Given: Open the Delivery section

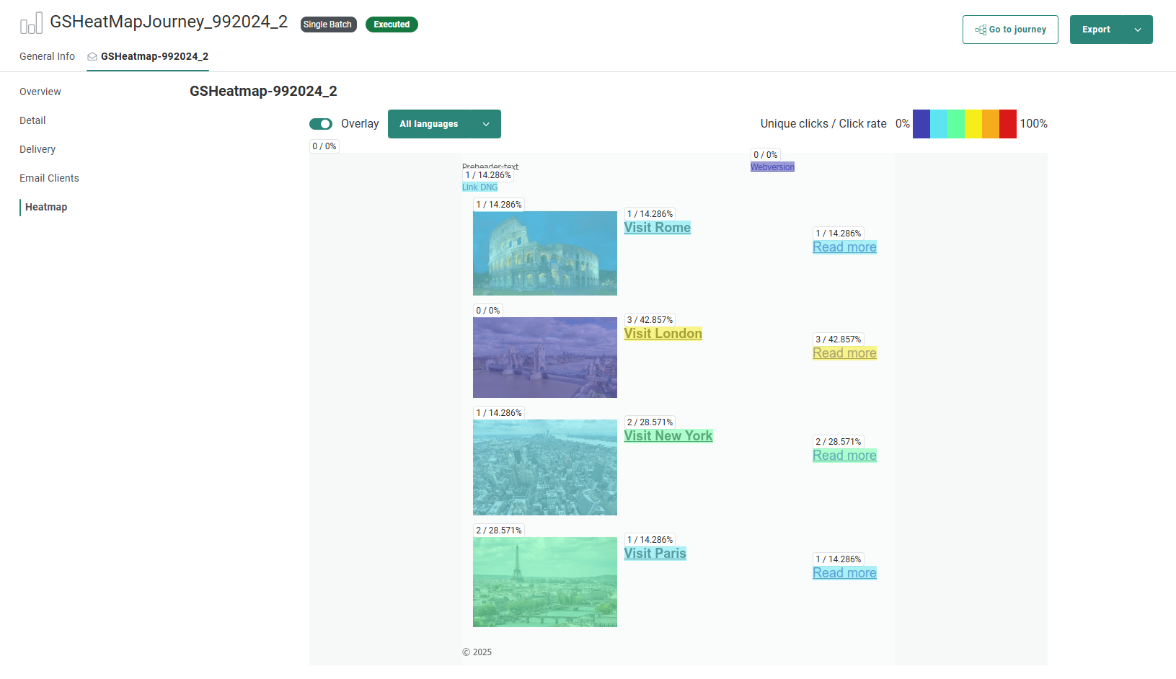Looking at the screenshot, I should pyautogui.click(x=37, y=149).
